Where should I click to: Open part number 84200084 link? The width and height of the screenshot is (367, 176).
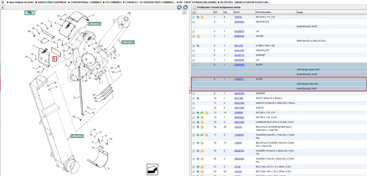pos(239,22)
